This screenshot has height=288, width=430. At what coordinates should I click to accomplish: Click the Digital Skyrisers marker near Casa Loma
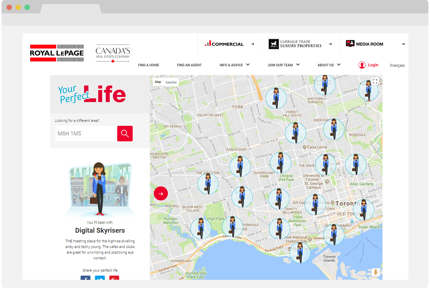coord(295,133)
